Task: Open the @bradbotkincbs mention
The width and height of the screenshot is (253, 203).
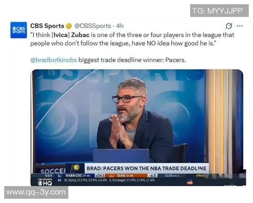Action: pyautogui.click(x=54, y=60)
